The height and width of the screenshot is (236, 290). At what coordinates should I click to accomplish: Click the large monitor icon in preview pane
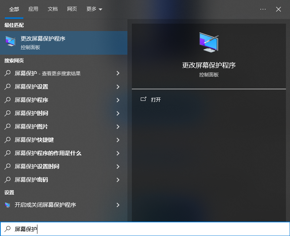[209, 42]
